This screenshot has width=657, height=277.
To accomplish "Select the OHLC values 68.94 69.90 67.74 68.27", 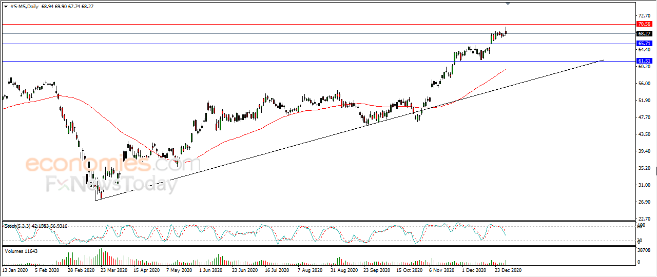I will point(67,6).
